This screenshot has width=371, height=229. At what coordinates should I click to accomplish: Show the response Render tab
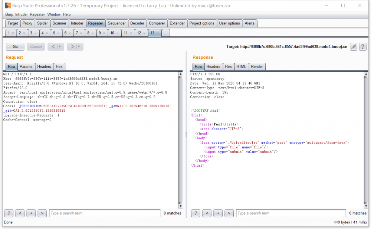257,66
